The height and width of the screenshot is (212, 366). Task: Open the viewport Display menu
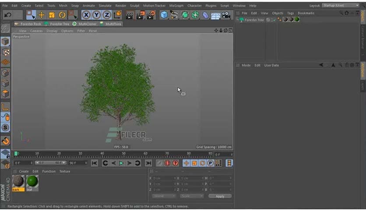[x=52, y=31]
